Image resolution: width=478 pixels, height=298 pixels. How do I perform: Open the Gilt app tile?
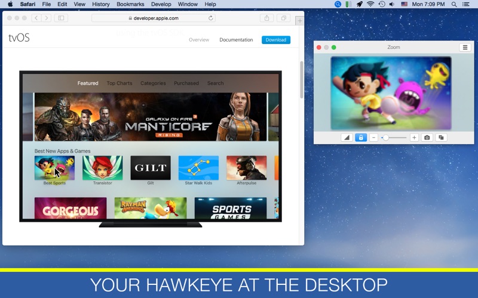pyautogui.click(x=151, y=168)
